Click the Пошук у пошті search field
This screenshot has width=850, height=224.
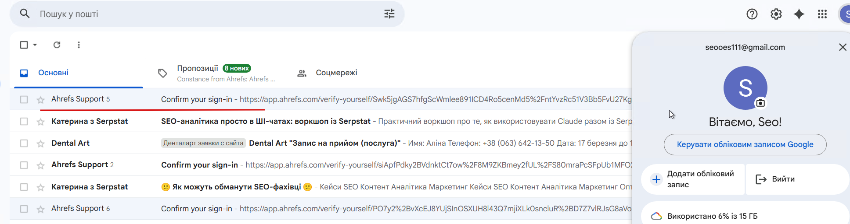[x=198, y=14]
